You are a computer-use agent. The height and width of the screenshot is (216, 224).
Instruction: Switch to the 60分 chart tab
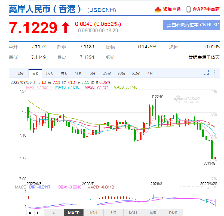pos(136,73)
